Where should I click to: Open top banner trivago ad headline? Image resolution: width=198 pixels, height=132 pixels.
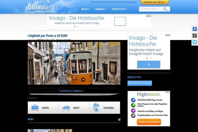[x=77, y=18]
